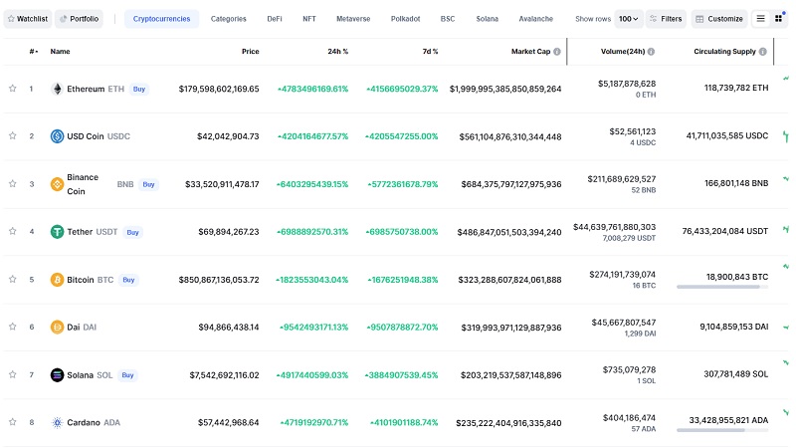Sort by Price column header
Screen dimensions: 796x448
tap(251, 52)
